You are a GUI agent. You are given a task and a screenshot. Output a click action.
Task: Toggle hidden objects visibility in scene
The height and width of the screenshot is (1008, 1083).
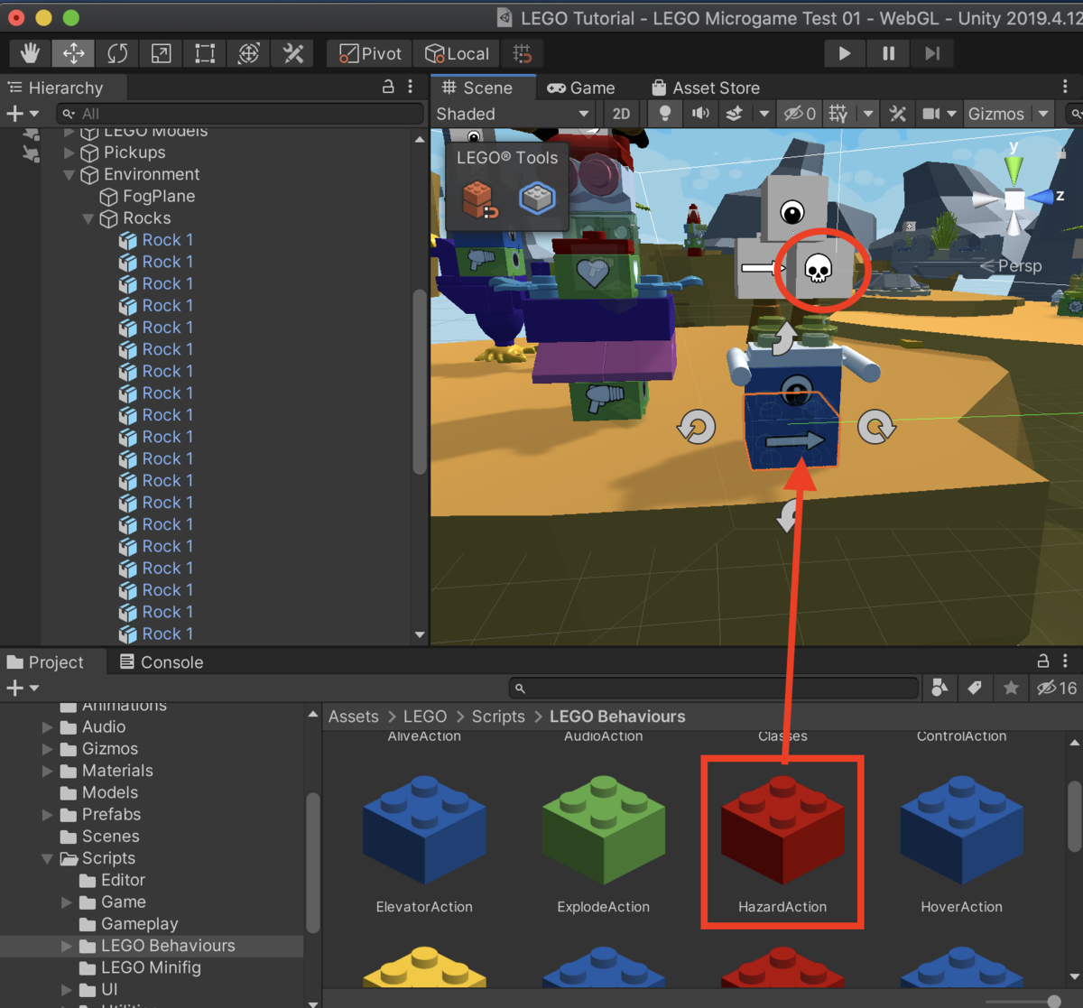tap(801, 114)
